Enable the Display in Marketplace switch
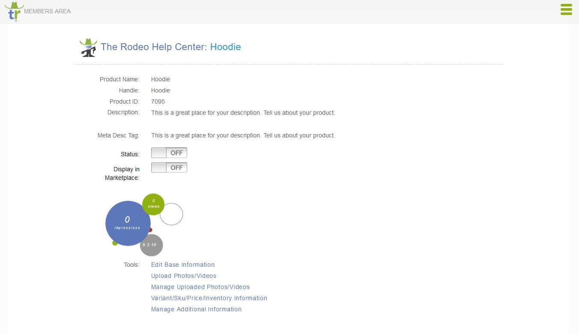Screen dimensions: 579x334 tap(169, 168)
